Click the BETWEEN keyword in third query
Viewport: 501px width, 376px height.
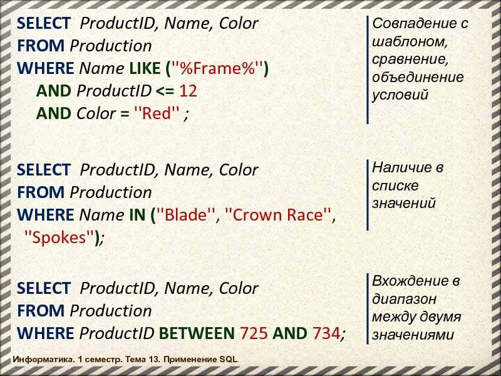195,333
